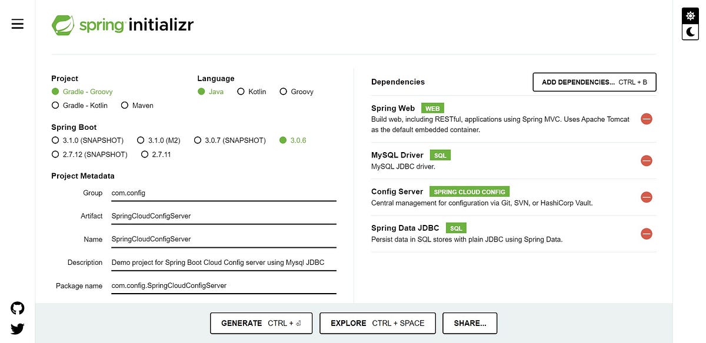Viewport: 706px width, 343px height.
Task: Select Spring Boot version 2.7.11
Action: 145,154
